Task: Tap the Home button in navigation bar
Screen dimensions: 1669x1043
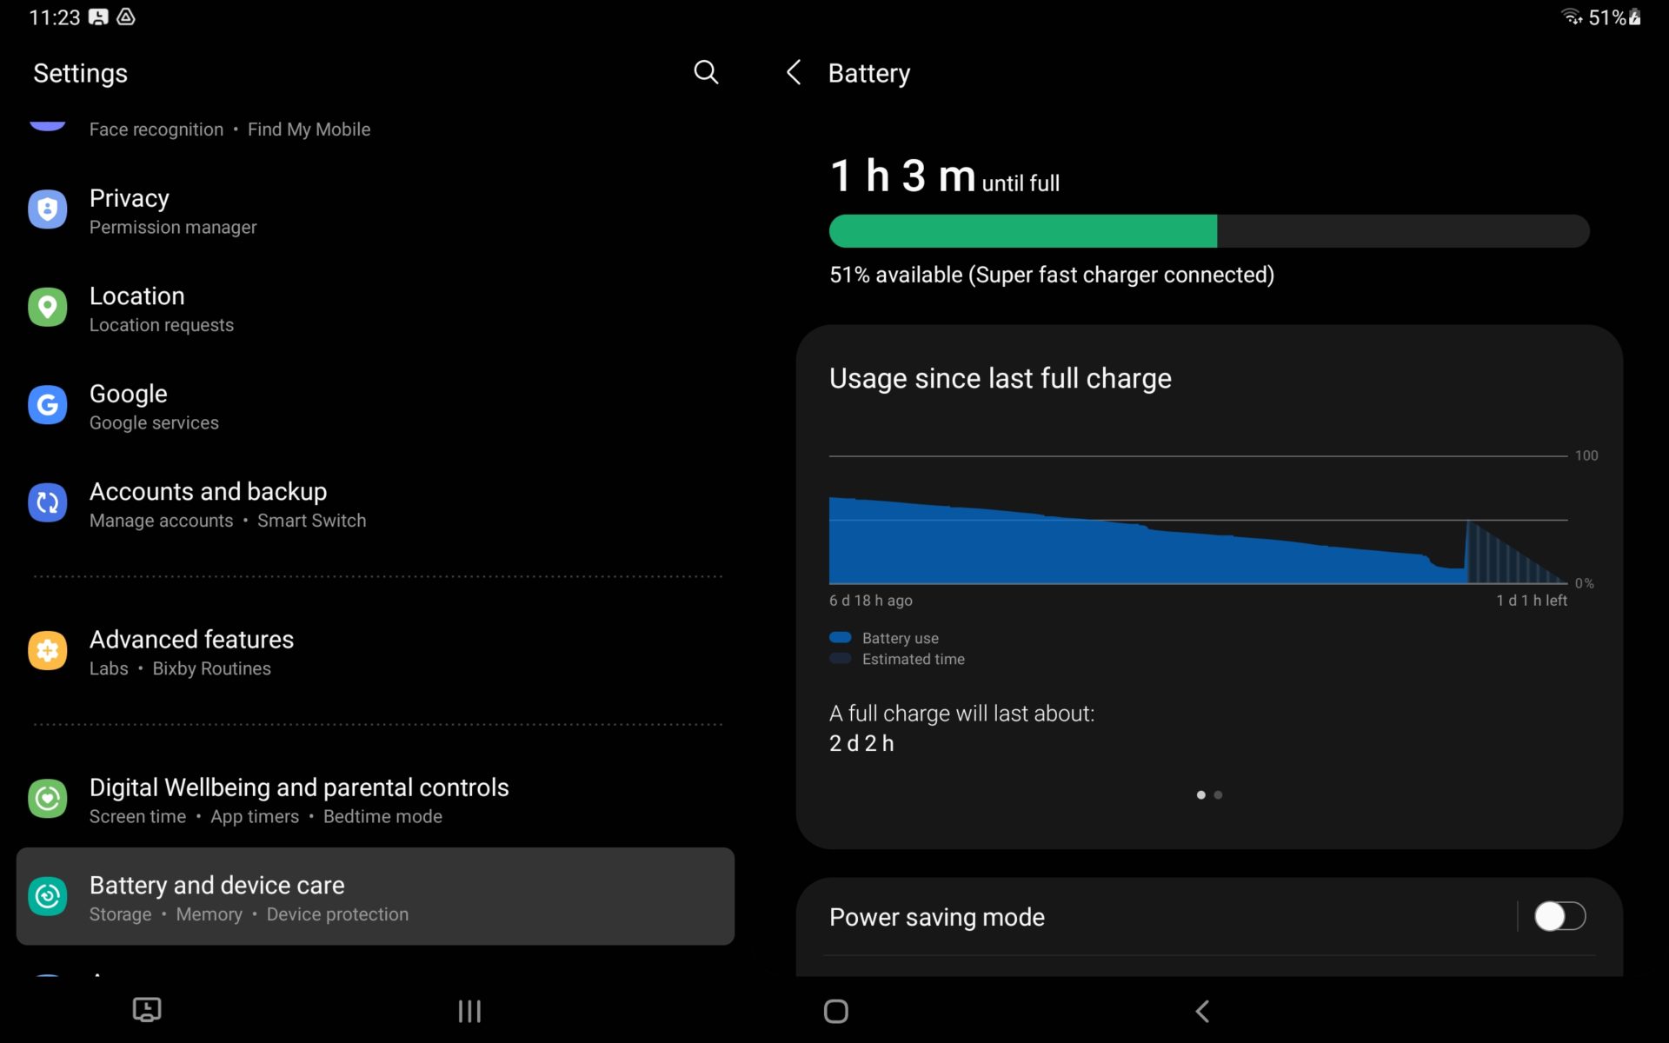Action: pos(836,1011)
